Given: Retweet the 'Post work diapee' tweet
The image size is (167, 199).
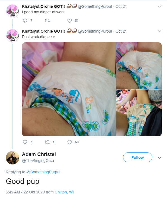Looking at the screenshot, I should pos(47,142).
